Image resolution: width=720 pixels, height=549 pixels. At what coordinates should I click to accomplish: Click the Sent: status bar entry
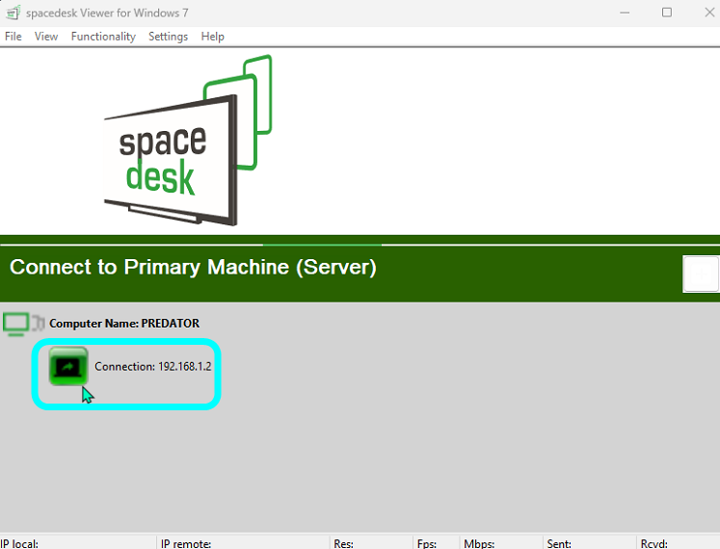click(590, 543)
